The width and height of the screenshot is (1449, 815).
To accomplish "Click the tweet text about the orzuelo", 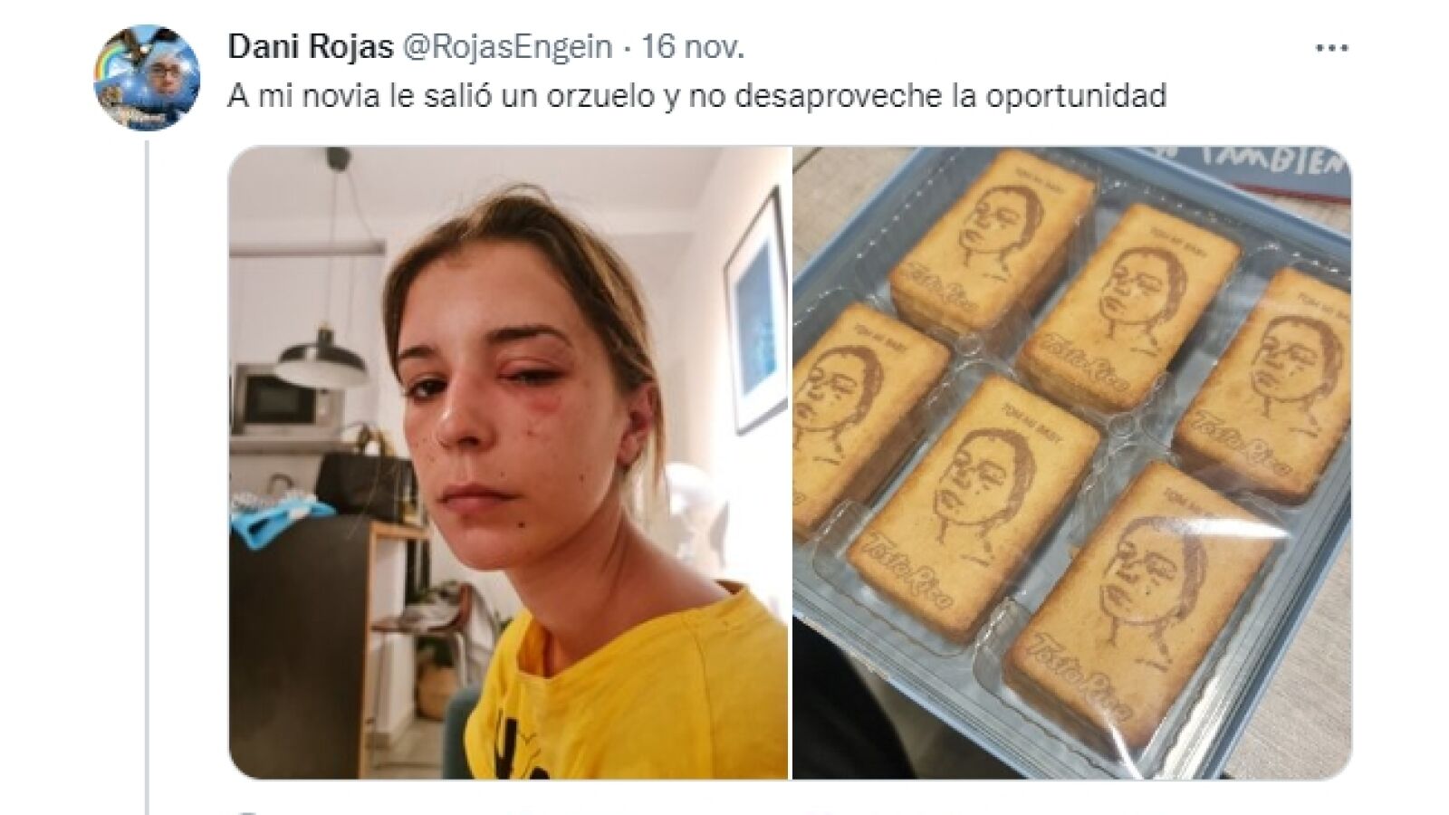I will tap(696, 96).
